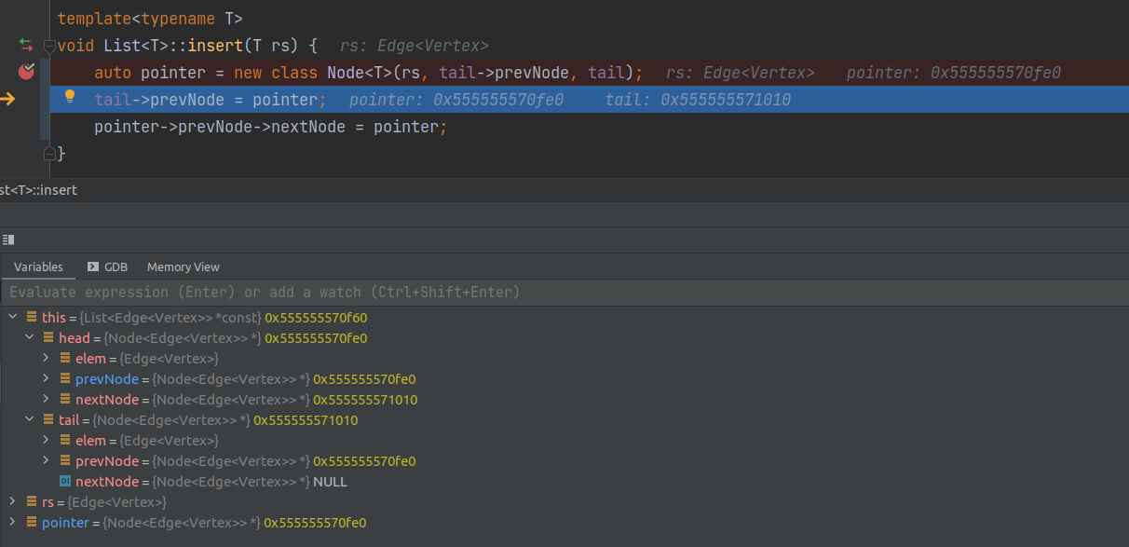Expand head's elem node
The height and width of the screenshot is (547, 1129).
pos(46,359)
